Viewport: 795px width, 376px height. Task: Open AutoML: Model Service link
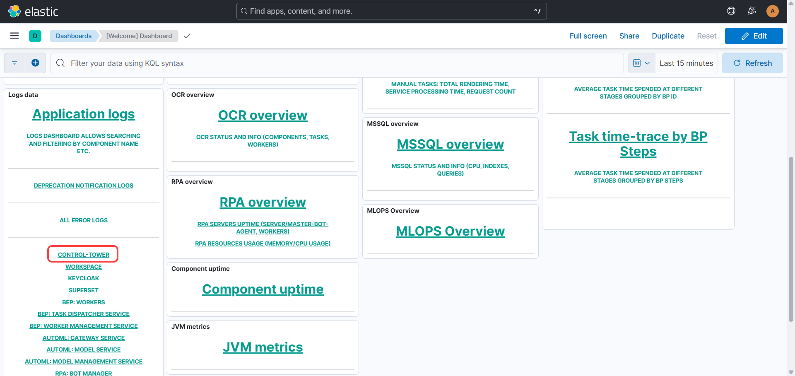(84, 349)
